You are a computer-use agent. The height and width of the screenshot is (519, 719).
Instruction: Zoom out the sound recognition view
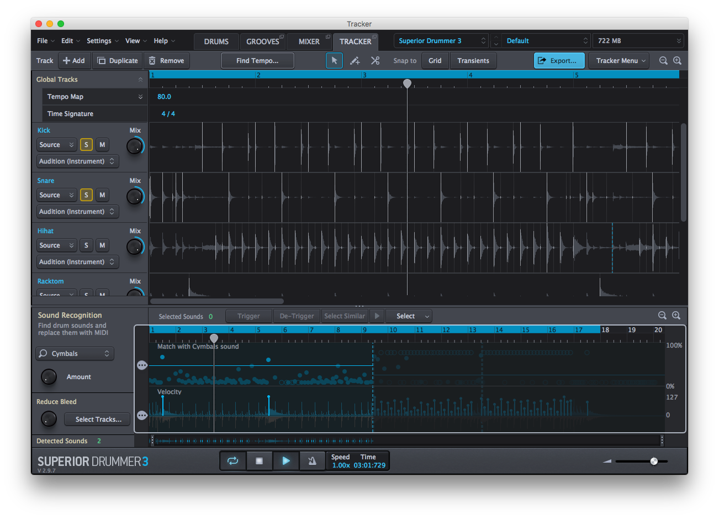[662, 316]
